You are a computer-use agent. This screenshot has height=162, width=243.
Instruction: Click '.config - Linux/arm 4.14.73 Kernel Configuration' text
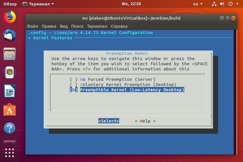pyautogui.click(x=91, y=33)
